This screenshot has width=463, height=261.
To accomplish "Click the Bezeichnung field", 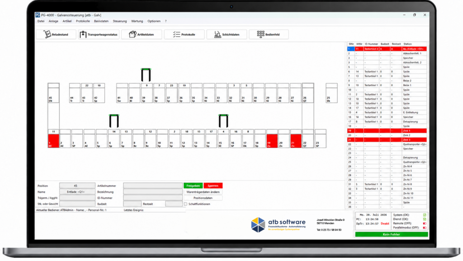I will click(153, 192).
